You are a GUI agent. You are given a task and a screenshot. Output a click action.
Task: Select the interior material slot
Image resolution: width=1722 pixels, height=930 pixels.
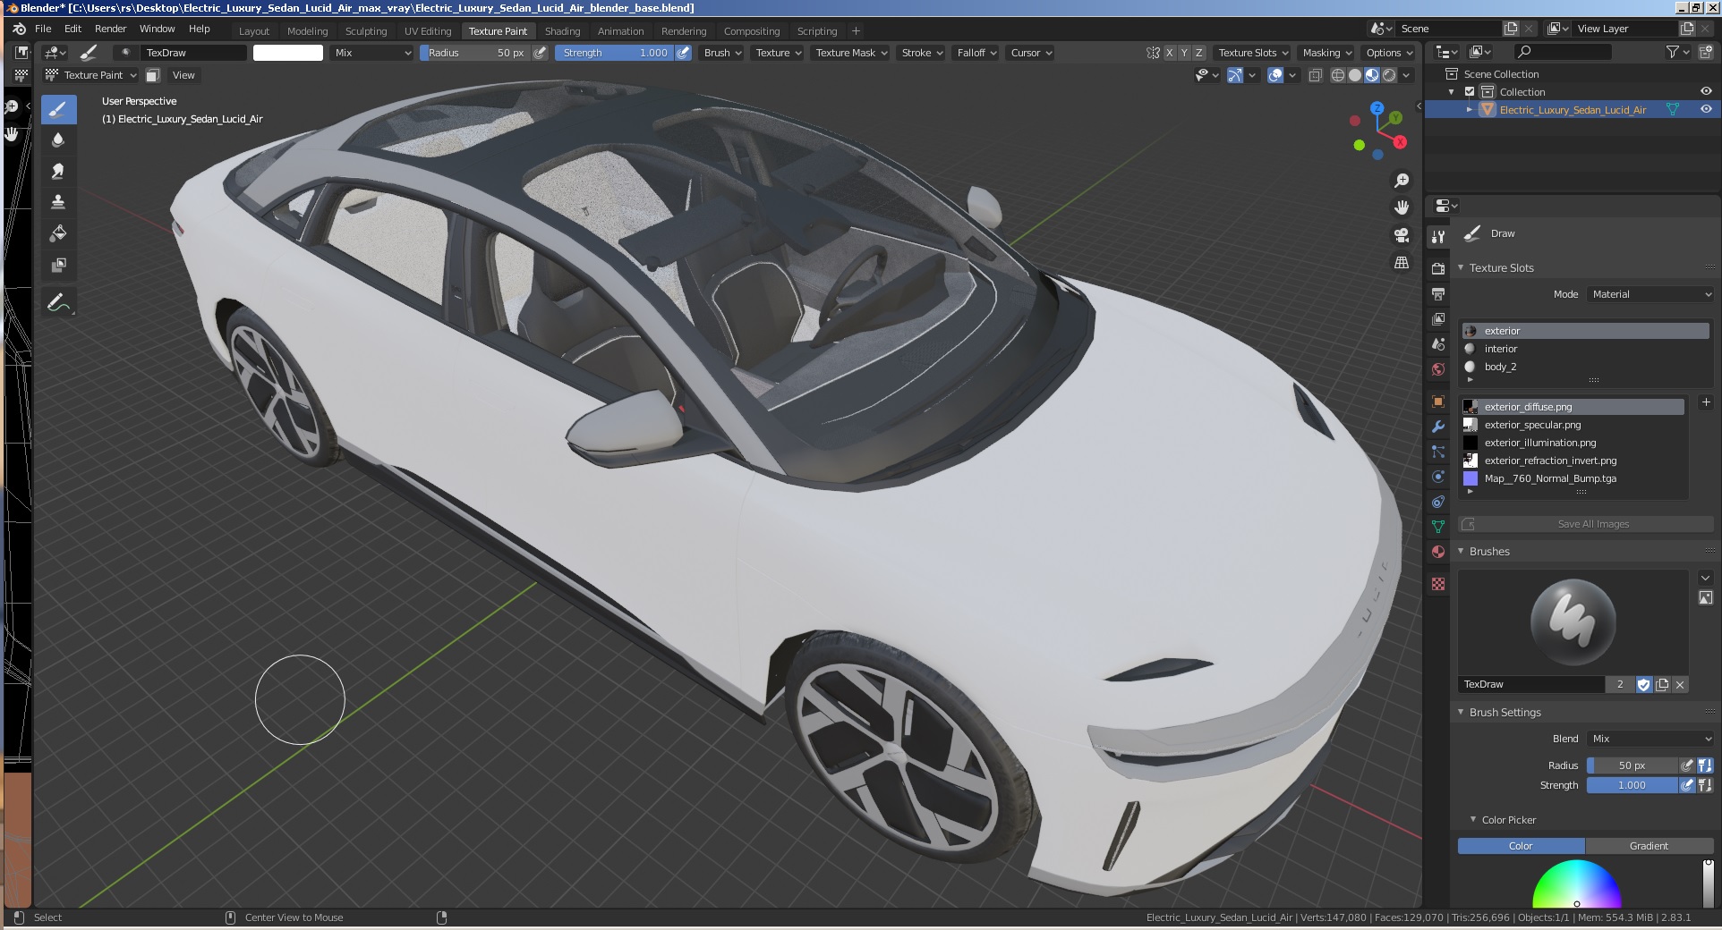pos(1586,349)
